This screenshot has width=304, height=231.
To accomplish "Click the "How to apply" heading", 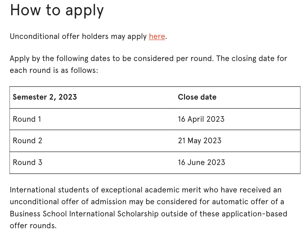I will (57, 10).
